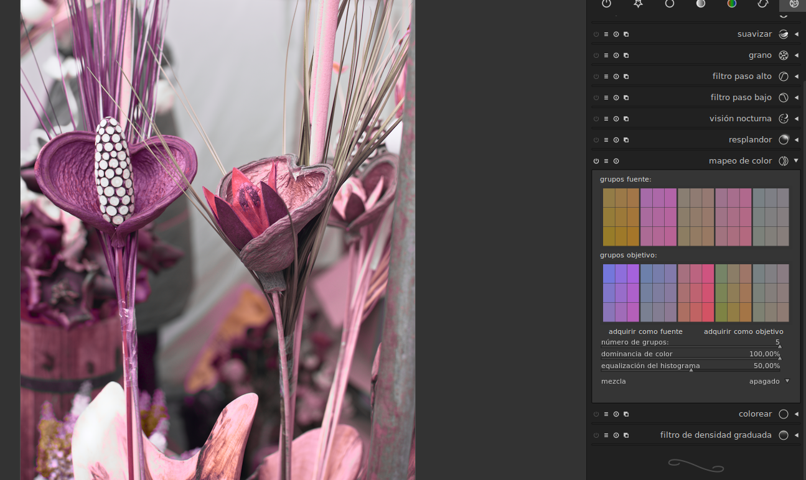Expand the grano module arrow
The height and width of the screenshot is (480, 806).
click(x=797, y=55)
